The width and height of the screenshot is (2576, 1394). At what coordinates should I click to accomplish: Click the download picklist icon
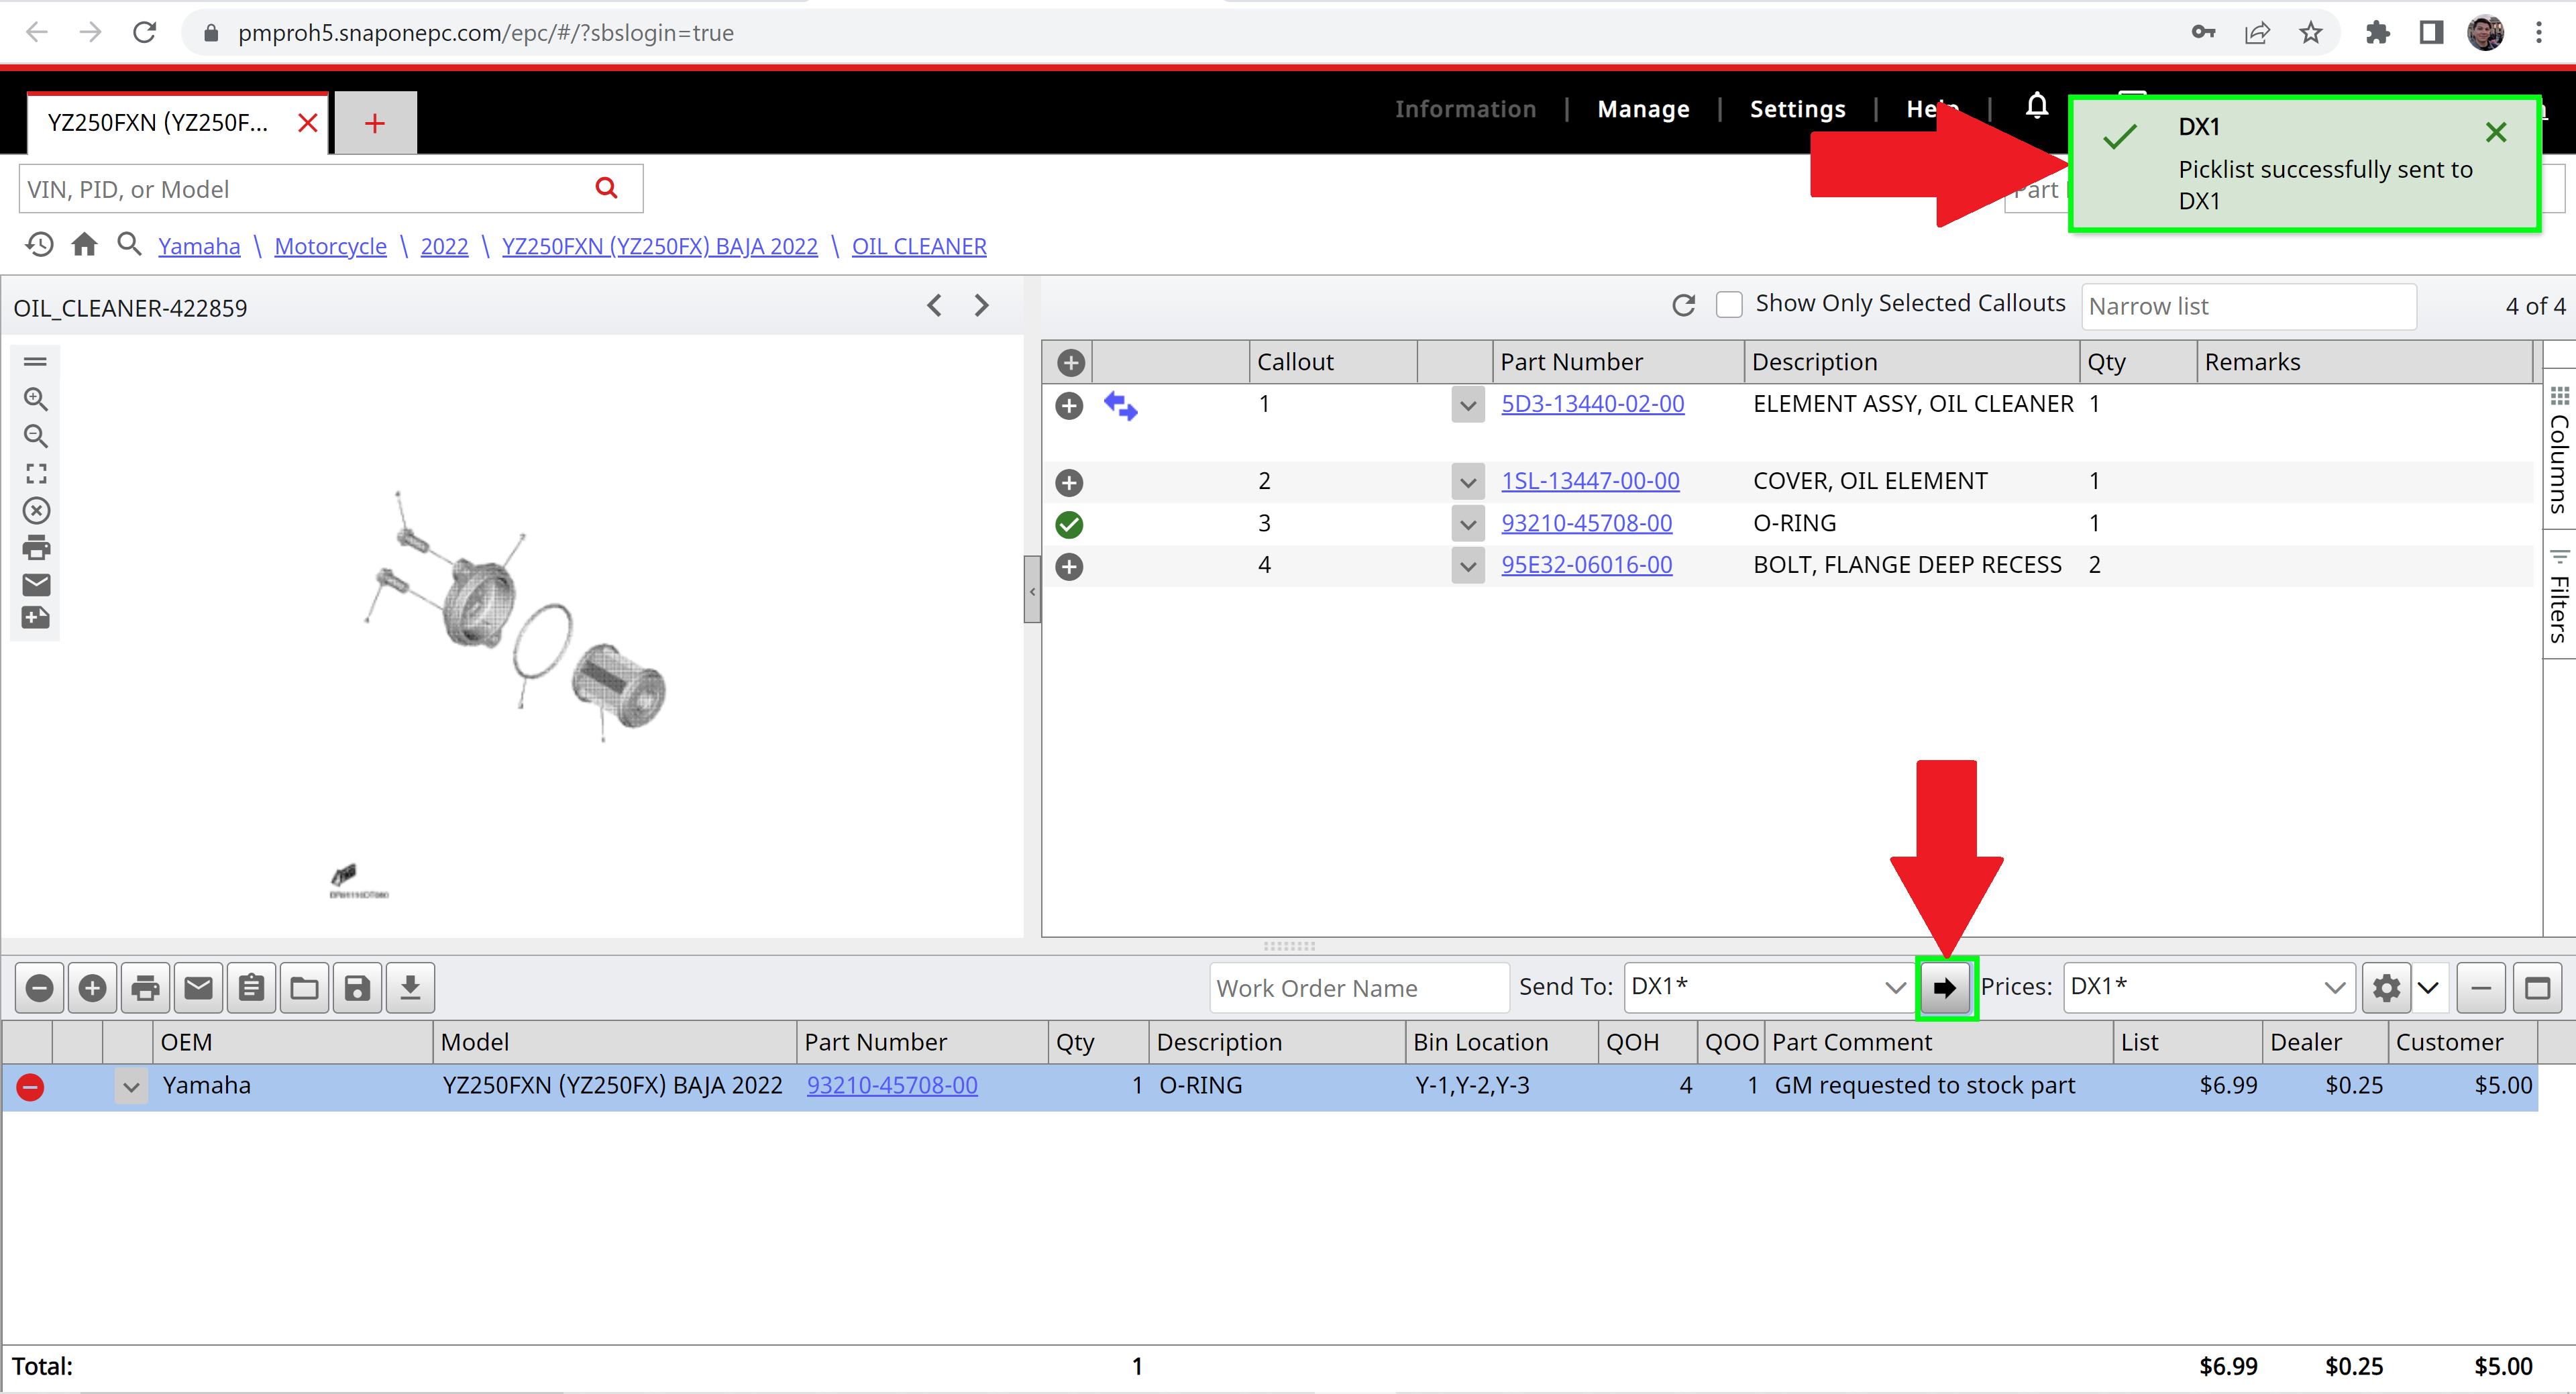click(x=410, y=988)
